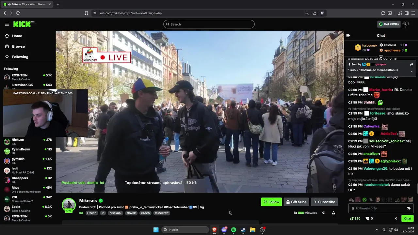Open the Mikeses profile avatar
This screenshot has height=235, width=418.
click(x=69, y=205)
